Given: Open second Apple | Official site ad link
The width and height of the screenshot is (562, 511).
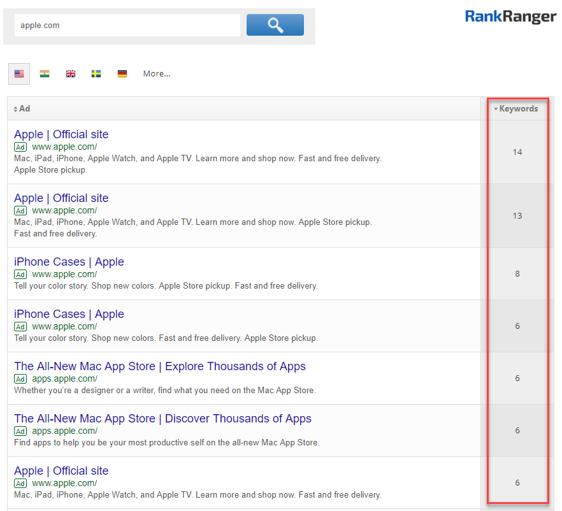Looking at the screenshot, I should coord(61,198).
